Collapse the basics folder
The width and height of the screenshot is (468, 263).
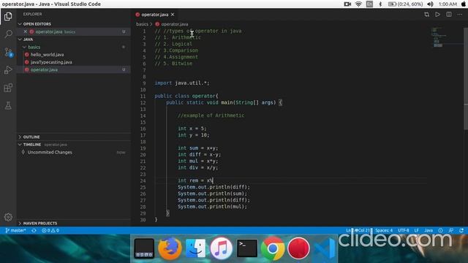click(74, 47)
